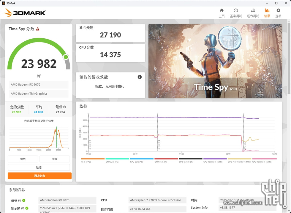Click the 系统信息 section heading
291x213 pixels.
point(17,190)
